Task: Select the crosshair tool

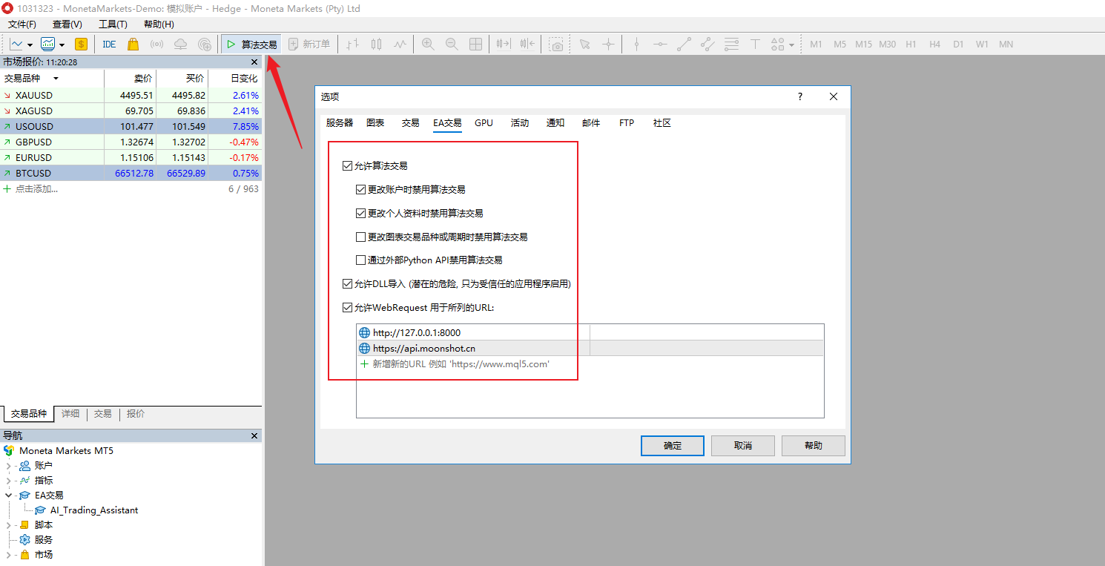Action: point(608,45)
